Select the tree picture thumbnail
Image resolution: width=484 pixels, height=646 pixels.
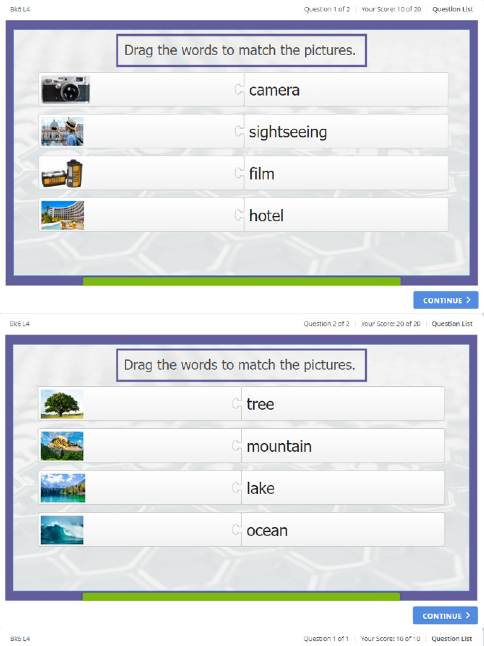coord(62,404)
